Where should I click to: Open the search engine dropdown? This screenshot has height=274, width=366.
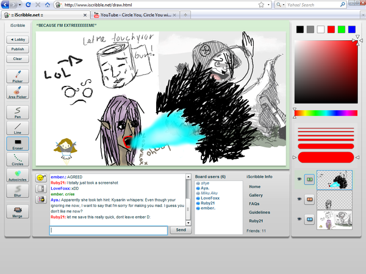tap(284, 5)
